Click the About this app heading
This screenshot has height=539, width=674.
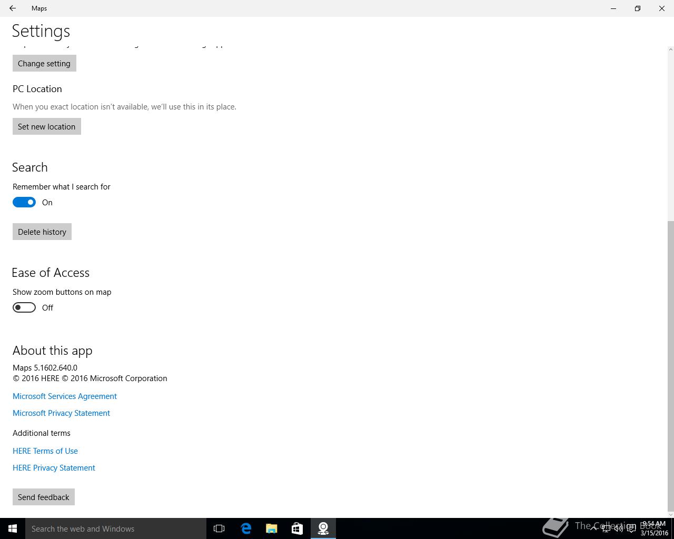53,350
